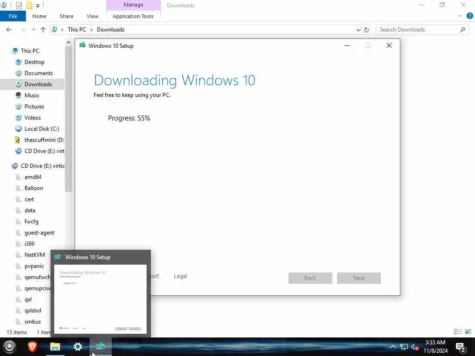Select Music in the navigation pane

[x=32, y=95]
